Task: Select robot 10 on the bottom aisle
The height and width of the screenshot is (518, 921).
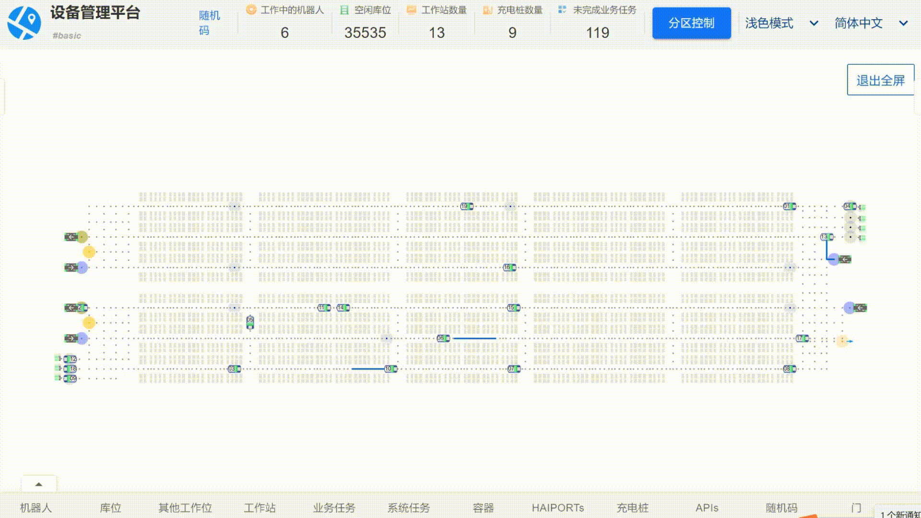Action: 390,369
